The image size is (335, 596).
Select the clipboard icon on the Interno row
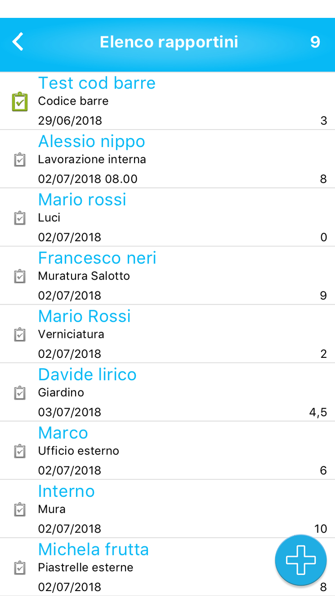pyautogui.click(x=20, y=510)
